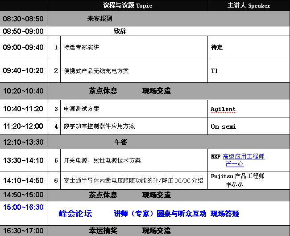290x236 pixels.
Task: Select the 数字功率控制器件应用方案 topic
Action: click(99, 126)
